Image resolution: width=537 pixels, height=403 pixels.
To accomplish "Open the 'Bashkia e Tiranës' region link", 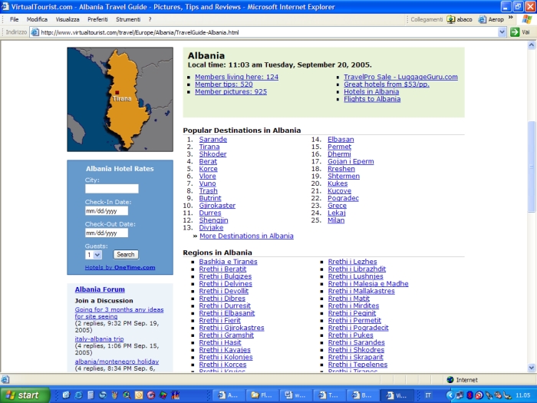I will 228,262.
